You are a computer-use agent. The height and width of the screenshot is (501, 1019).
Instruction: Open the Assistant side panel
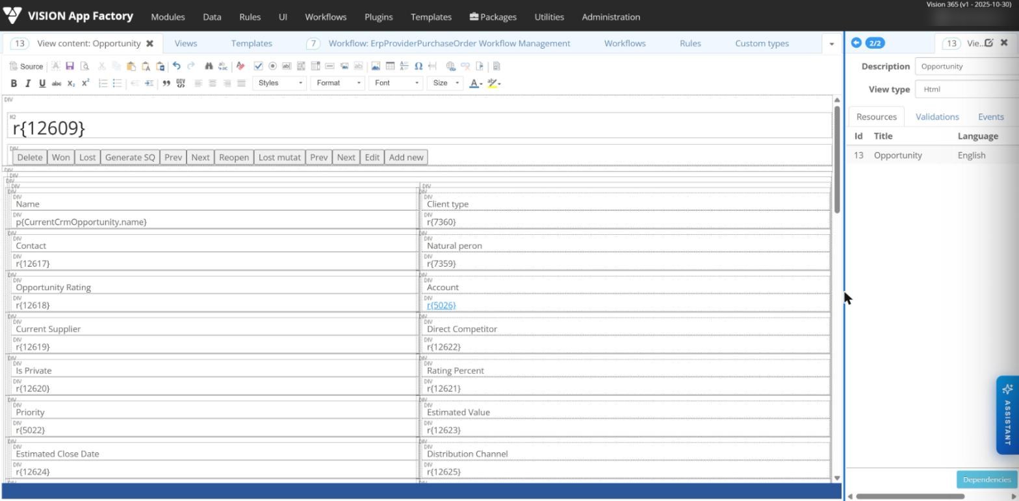1007,415
